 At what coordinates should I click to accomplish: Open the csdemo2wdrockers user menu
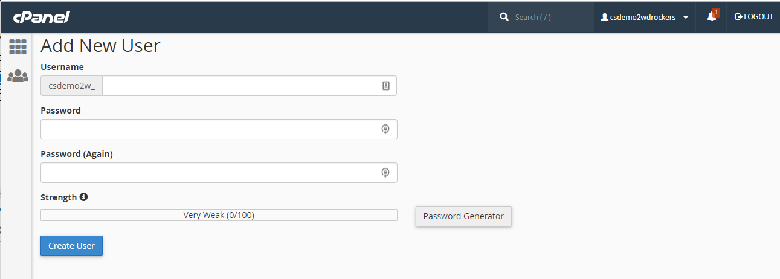(643, 18)
